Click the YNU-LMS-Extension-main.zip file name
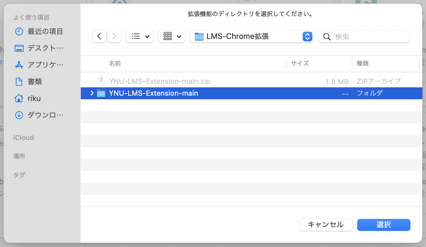 (160, 81)
